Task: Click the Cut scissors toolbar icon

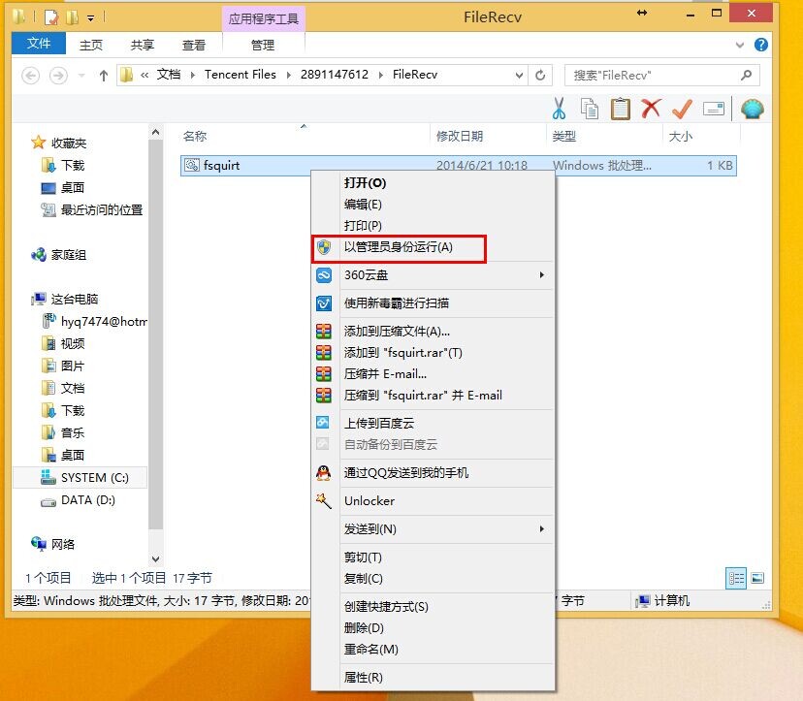Action: [559, 109]
